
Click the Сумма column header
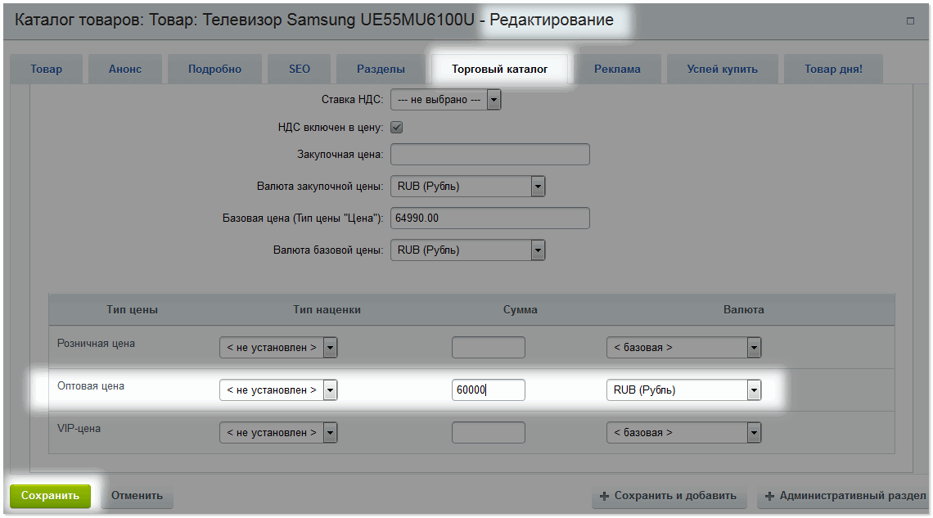pyautogui.click(x=520, y=310)
